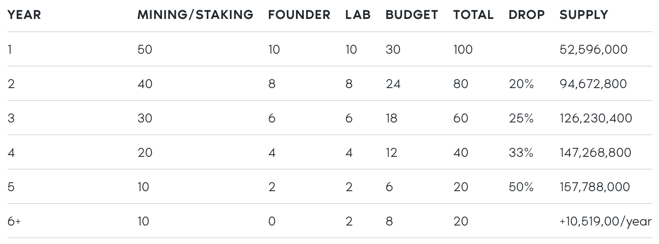Click supply value 52,596,000
Image resolution: width=659 pixels, height=244 pixels.
[593, 49]
